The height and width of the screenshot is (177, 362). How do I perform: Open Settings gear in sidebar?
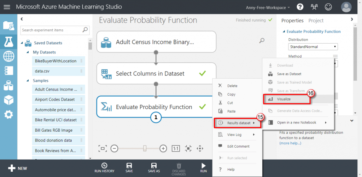click(x=8, y=115)
